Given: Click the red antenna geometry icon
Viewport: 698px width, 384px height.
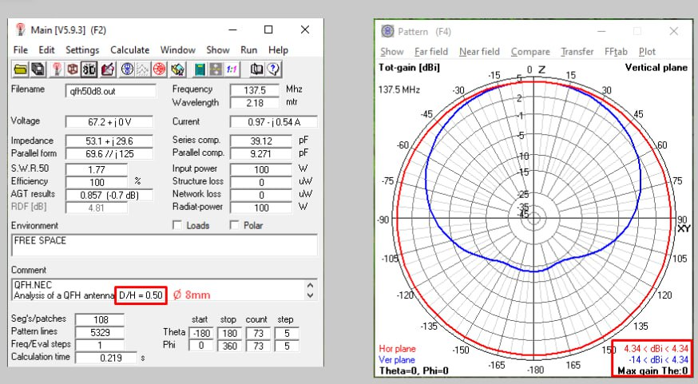Looking at the screenshot, I should (56, 69).
